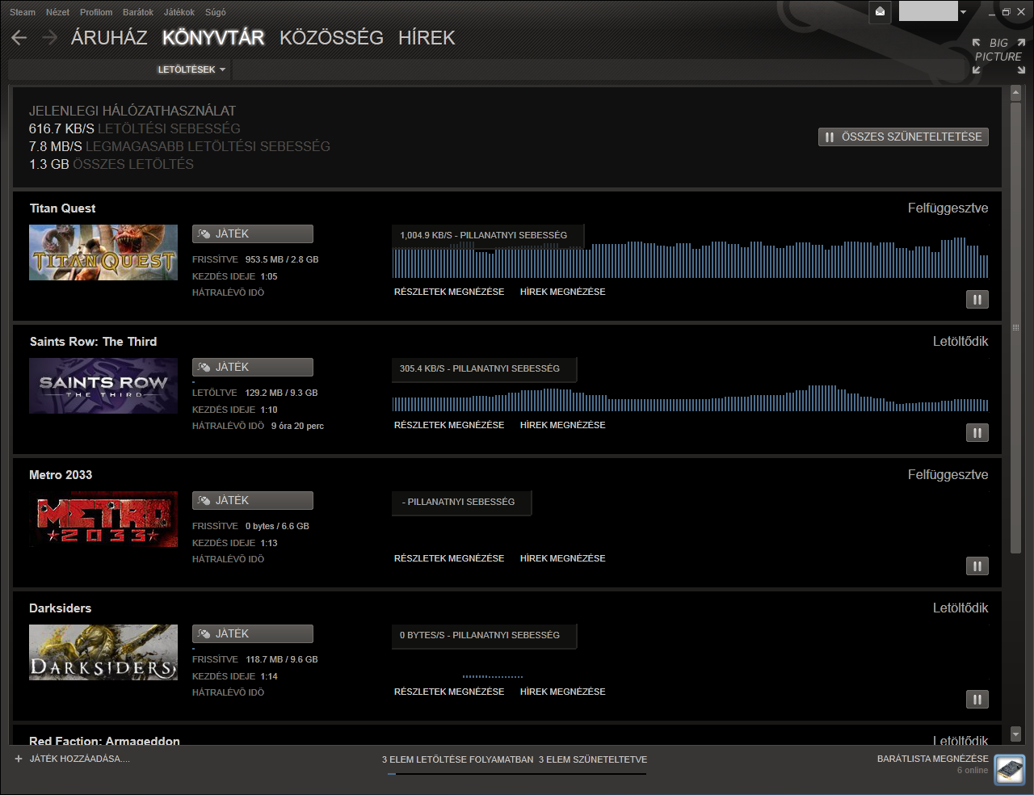
Task: Expand the LETÖLTÉSEK dropdown
Action: (x=191, y=69)
